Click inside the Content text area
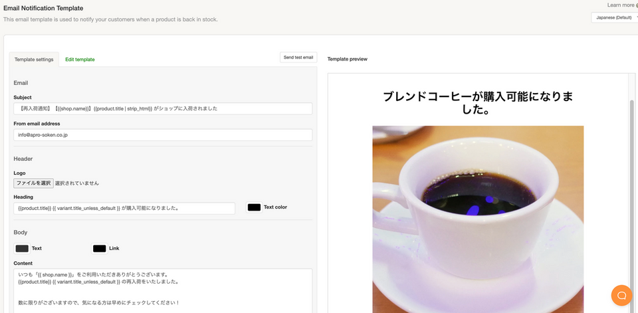 click(x=163, y=290)
